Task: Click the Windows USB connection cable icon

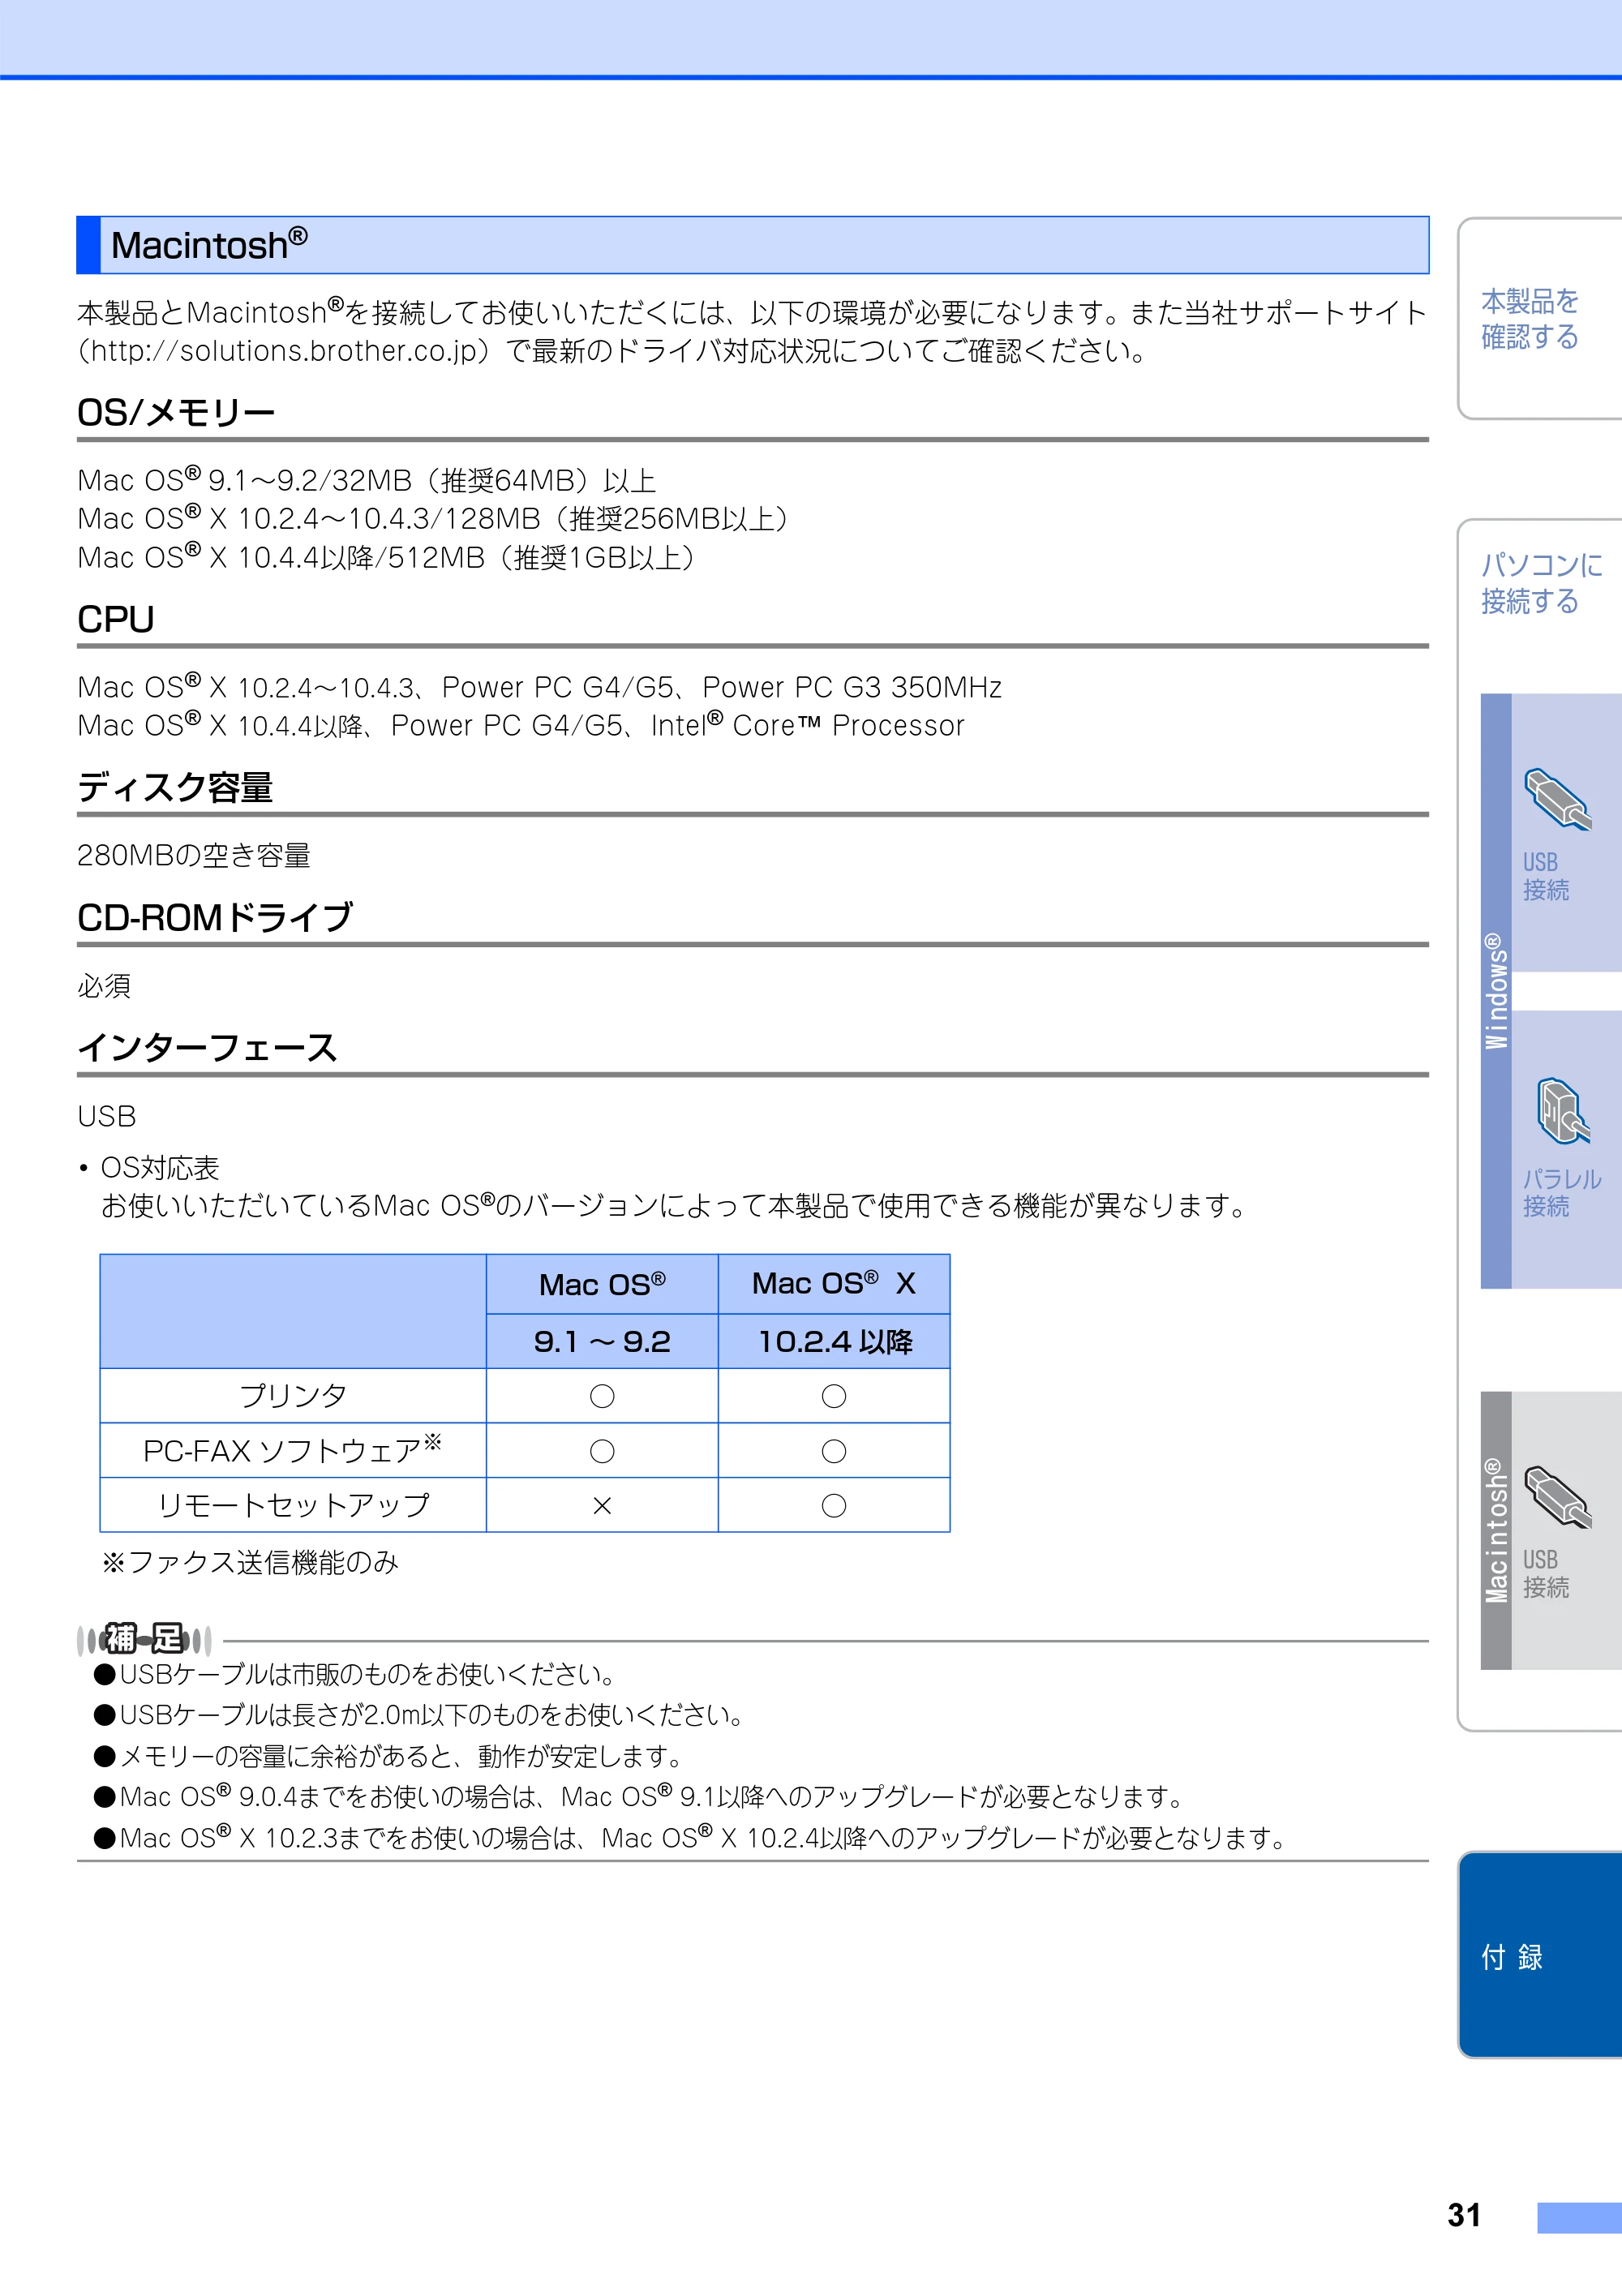Action: point(1557,799)
